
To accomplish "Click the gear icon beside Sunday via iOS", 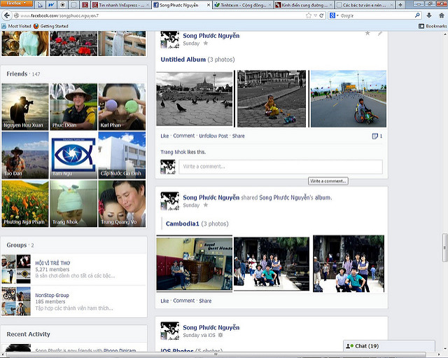I will [x=220, y=335].
